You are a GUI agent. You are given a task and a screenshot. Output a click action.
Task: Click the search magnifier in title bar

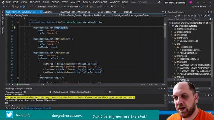point(159,2)
